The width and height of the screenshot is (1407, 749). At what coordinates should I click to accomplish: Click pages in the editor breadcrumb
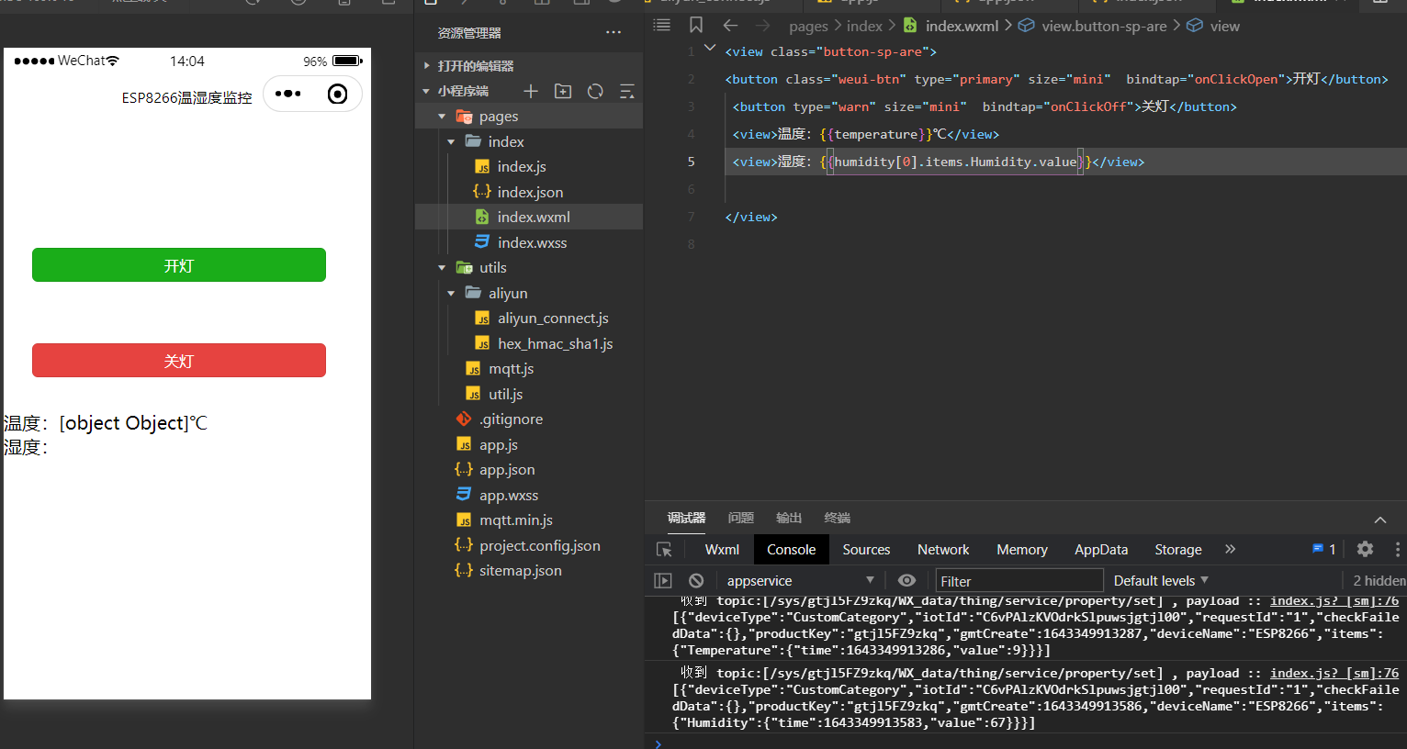(808, 26)
